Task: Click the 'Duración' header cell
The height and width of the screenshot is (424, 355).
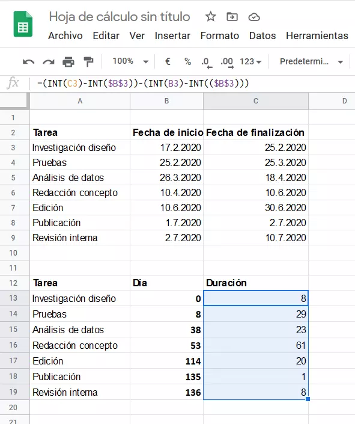Action: tap(256, 283)
